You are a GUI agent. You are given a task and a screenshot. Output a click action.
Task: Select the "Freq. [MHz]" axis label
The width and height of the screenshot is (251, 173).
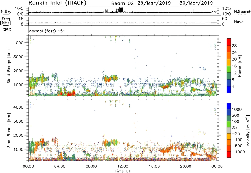6,21
